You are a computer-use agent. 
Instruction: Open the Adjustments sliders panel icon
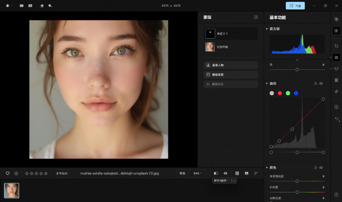pyautogui.click(x=336, y=57)
